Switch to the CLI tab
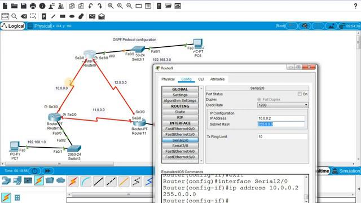This screenshot has height=203, width=361. 201,79
